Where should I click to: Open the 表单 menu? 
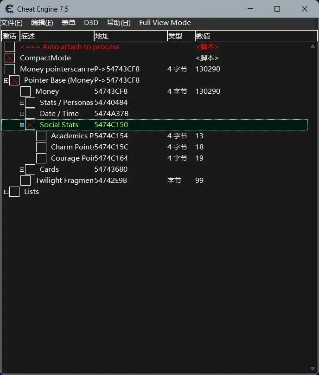(x=68, y=23)
